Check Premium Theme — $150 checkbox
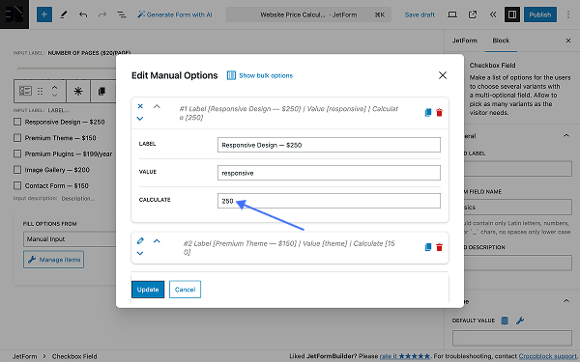The image size is (580, 362). 17,138
